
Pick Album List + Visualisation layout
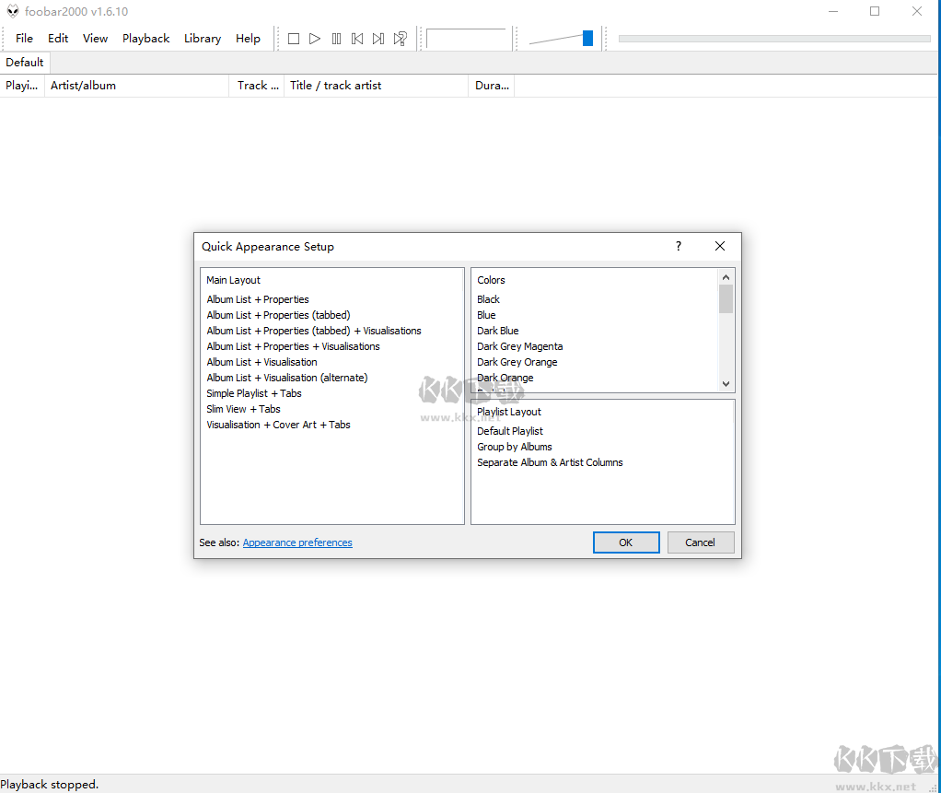pyautogui.click(x=261, y=362)
